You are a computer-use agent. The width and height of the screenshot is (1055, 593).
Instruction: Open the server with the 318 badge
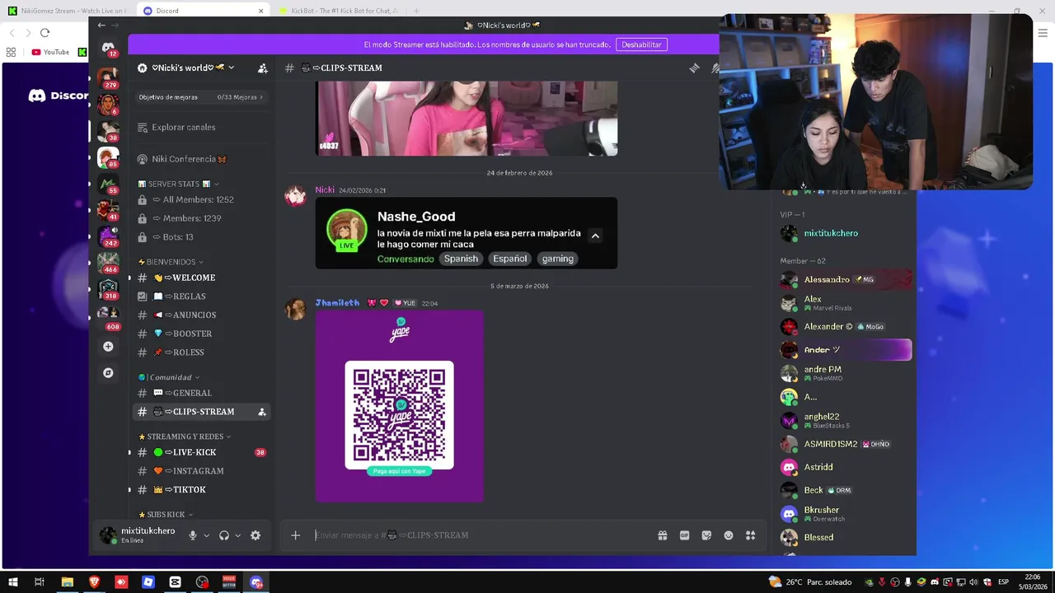tap(108, 289)
